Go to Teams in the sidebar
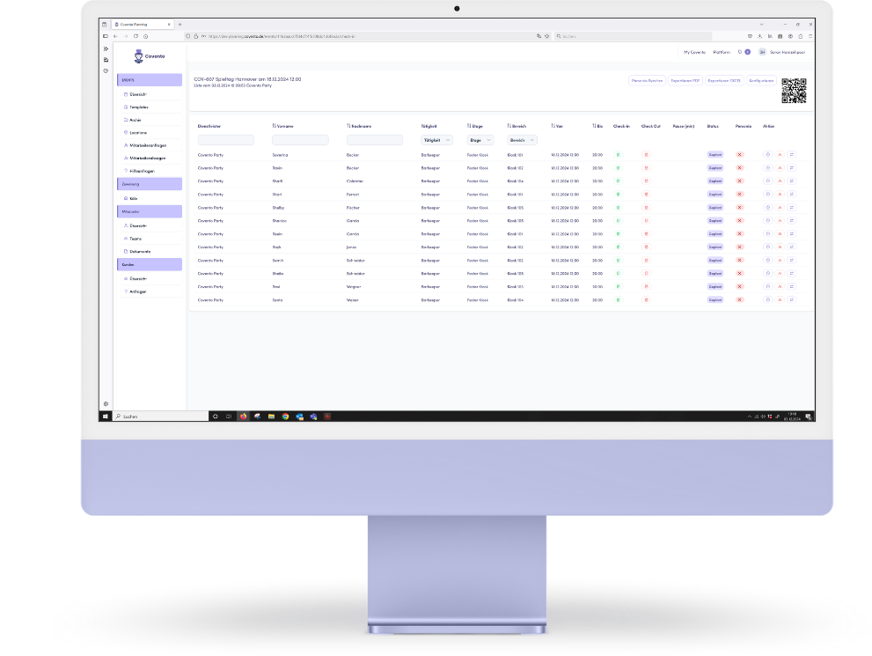The image size is (872, 656). [136, 238]
